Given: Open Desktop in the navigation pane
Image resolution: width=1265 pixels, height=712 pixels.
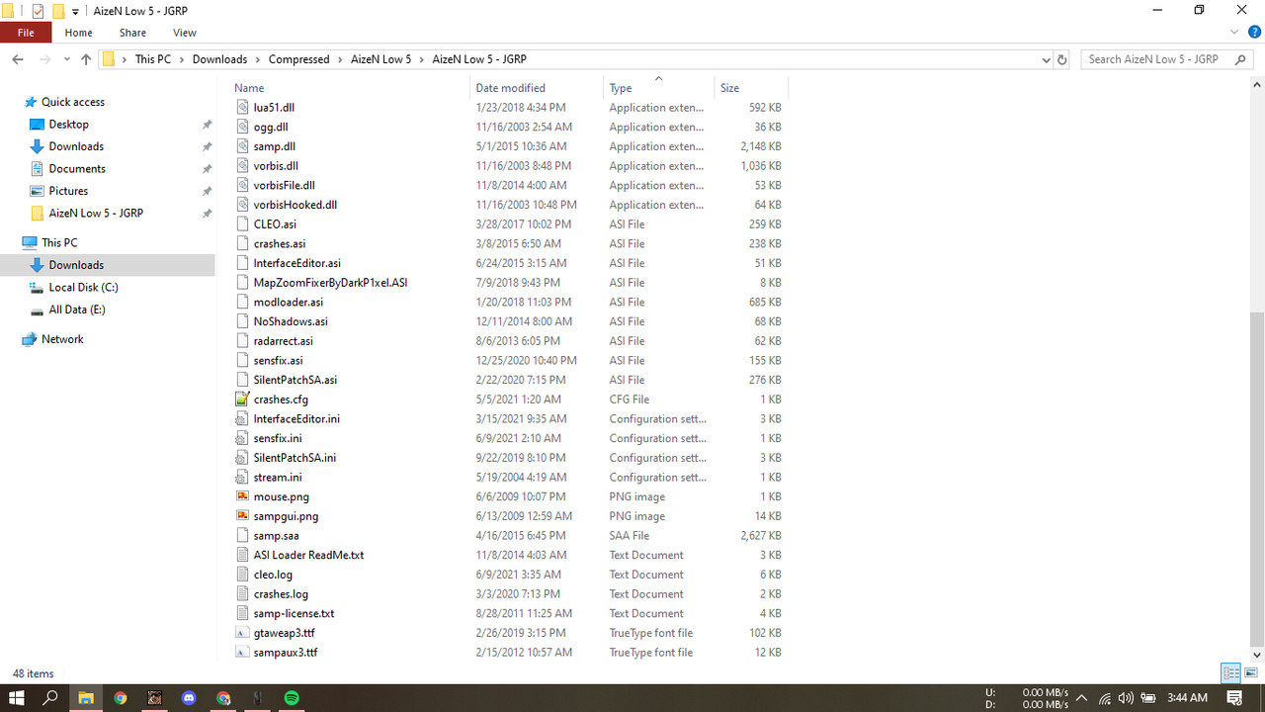Looking at the screenshot, I should [68, 125].
